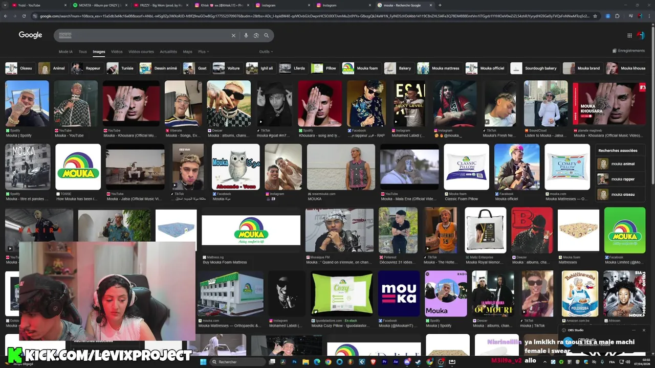Open Discord from the taskbar
The height and width of the screenshot is (368, 655).
[407, 362]
